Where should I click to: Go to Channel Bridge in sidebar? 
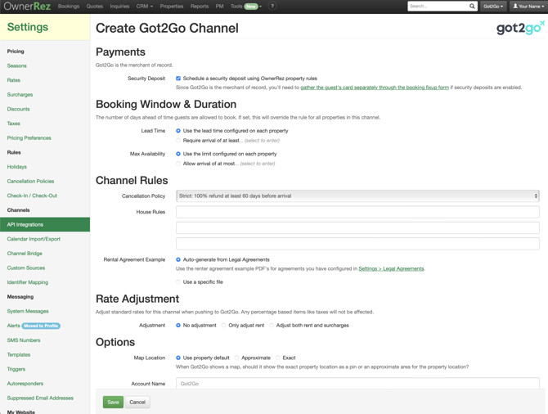(25, 254)
